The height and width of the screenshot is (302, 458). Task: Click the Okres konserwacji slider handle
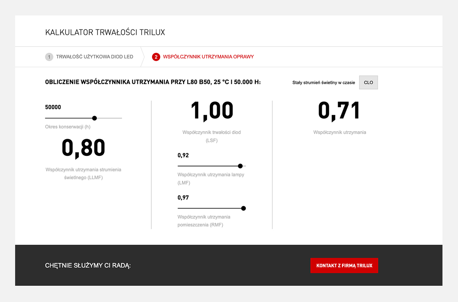[x=94, y=118]
